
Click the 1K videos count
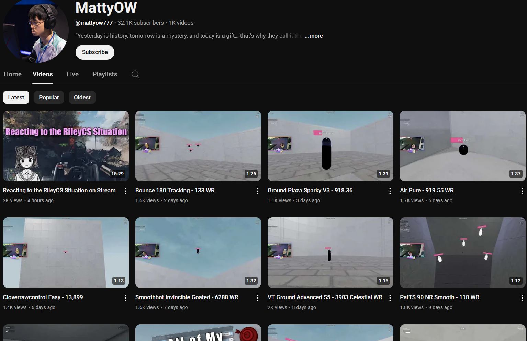(x=181, y=23)
